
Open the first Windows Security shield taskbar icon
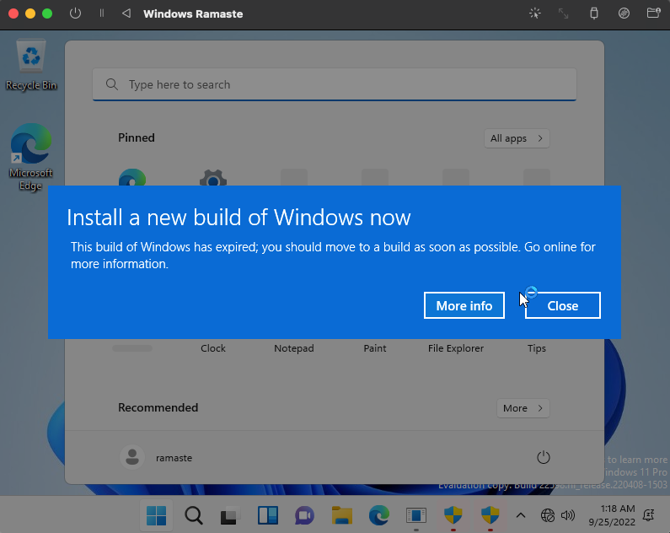pos(453,515)
